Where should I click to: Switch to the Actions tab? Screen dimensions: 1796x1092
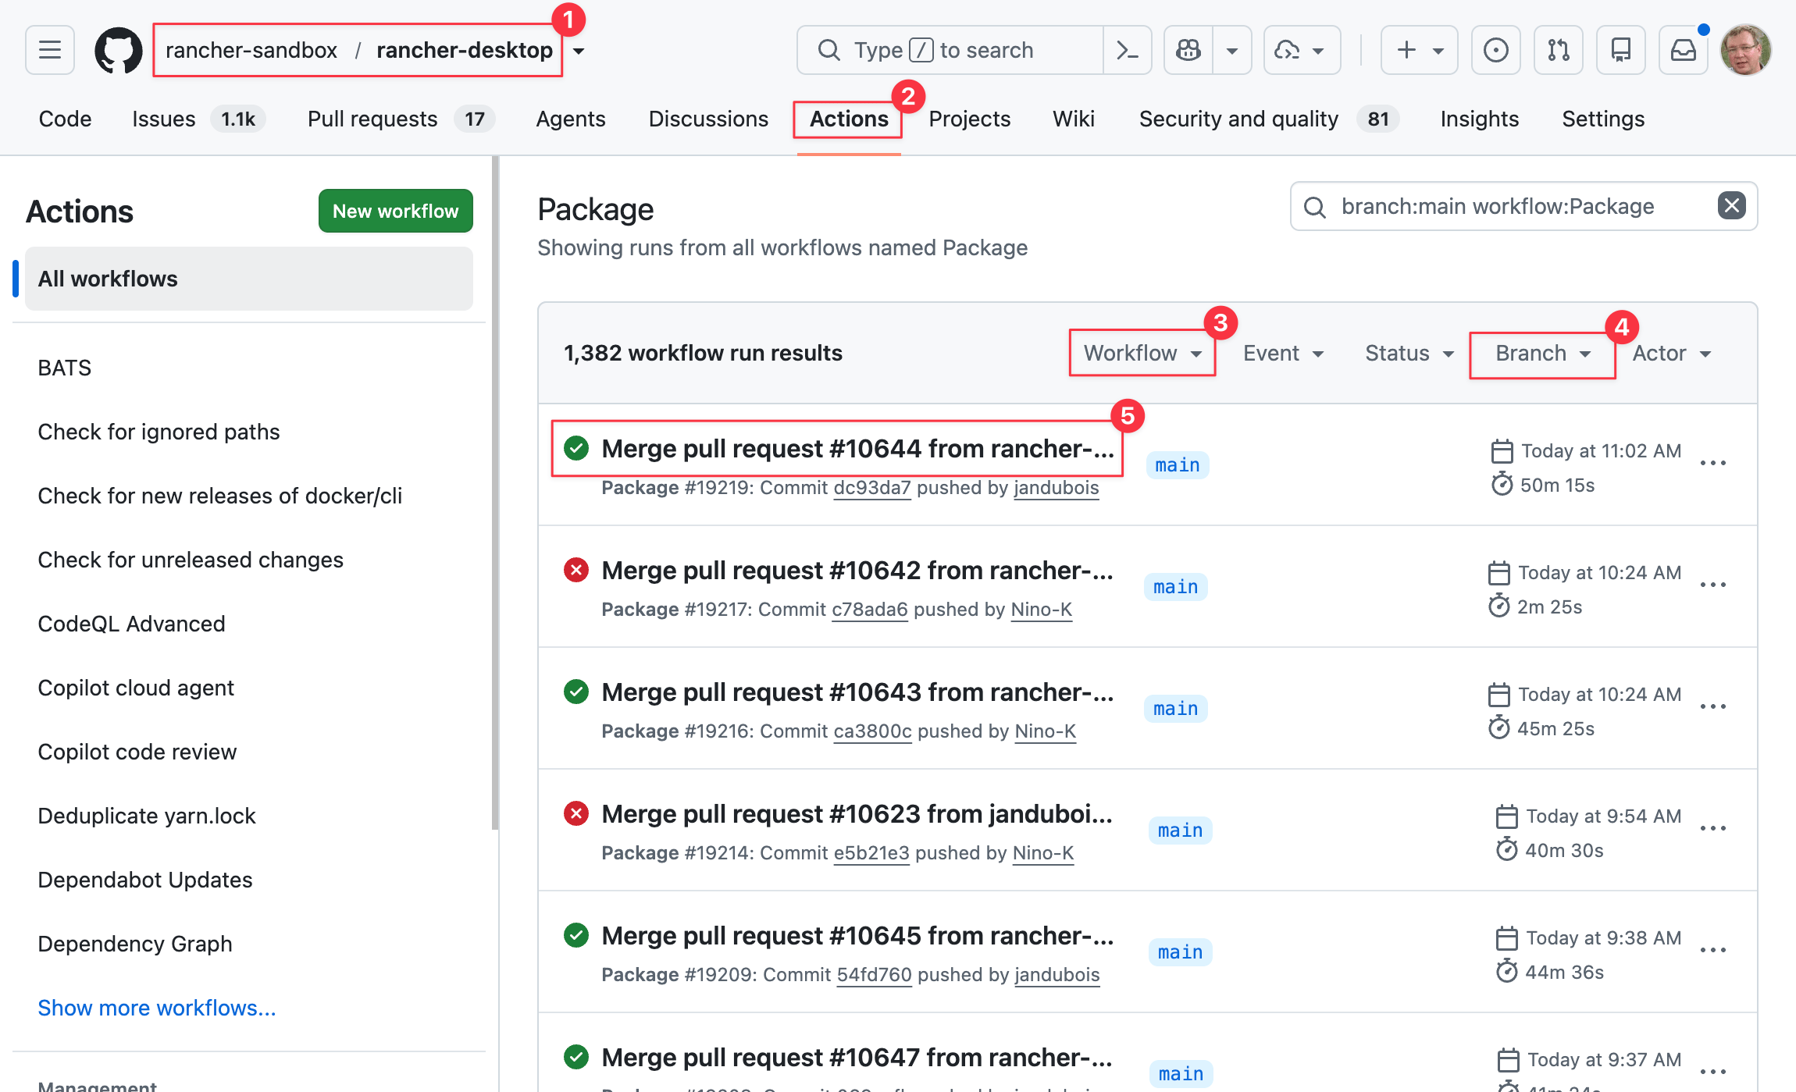pos(849,119)
